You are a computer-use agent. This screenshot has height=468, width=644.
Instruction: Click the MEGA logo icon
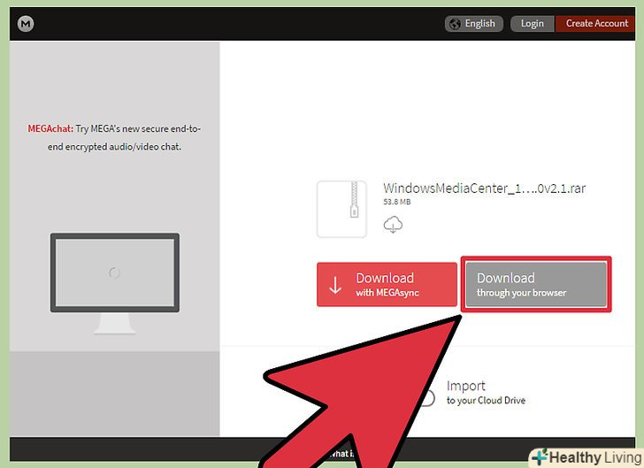coord(26,23)
